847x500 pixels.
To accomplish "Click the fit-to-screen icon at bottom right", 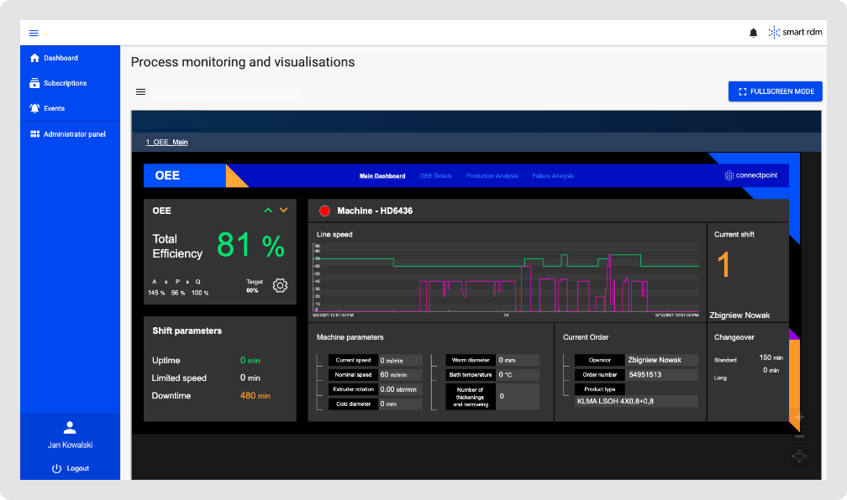I will pos(799,456).
